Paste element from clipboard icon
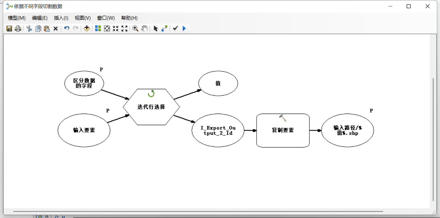The image size is (440, 218). [x=47, y=28]
